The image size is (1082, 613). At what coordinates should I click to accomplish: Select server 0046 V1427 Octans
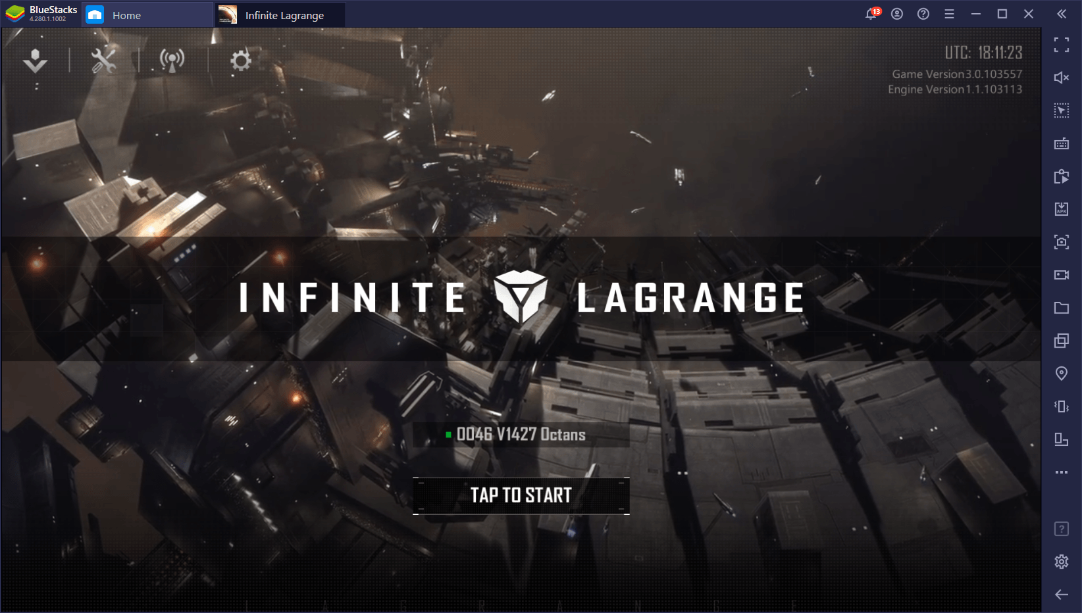coord(521,434)
